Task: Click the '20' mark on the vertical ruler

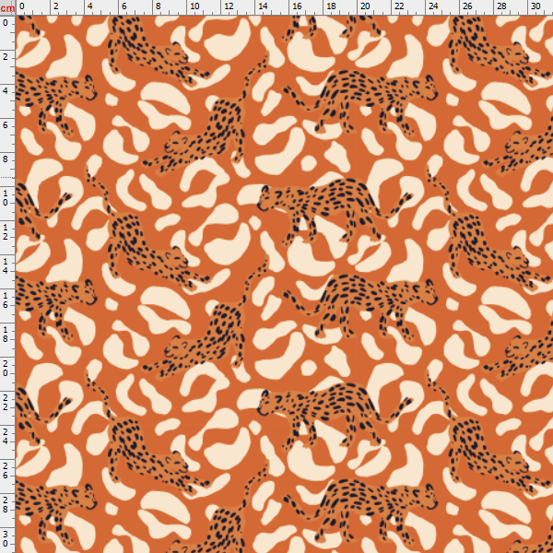Action: (6, 368)
